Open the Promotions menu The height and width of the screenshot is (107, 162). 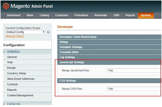pos(81,15)
